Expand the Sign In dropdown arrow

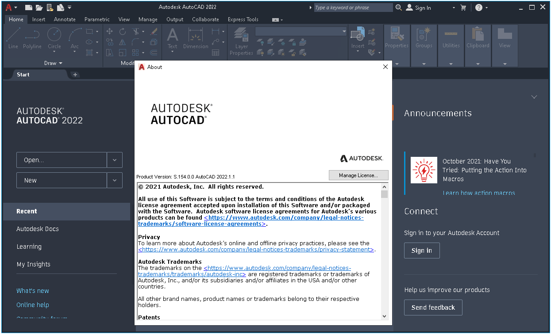pos(454,8)
